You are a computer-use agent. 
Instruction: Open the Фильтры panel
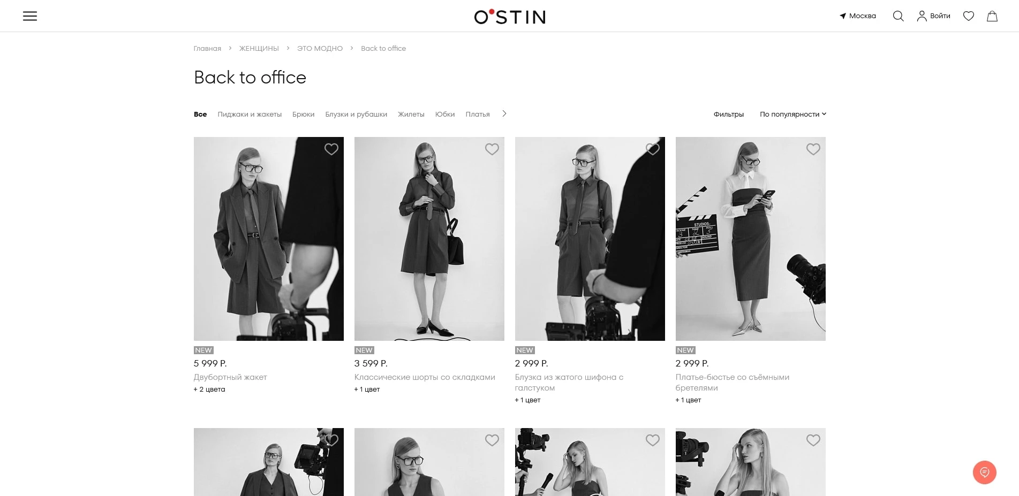729,114
